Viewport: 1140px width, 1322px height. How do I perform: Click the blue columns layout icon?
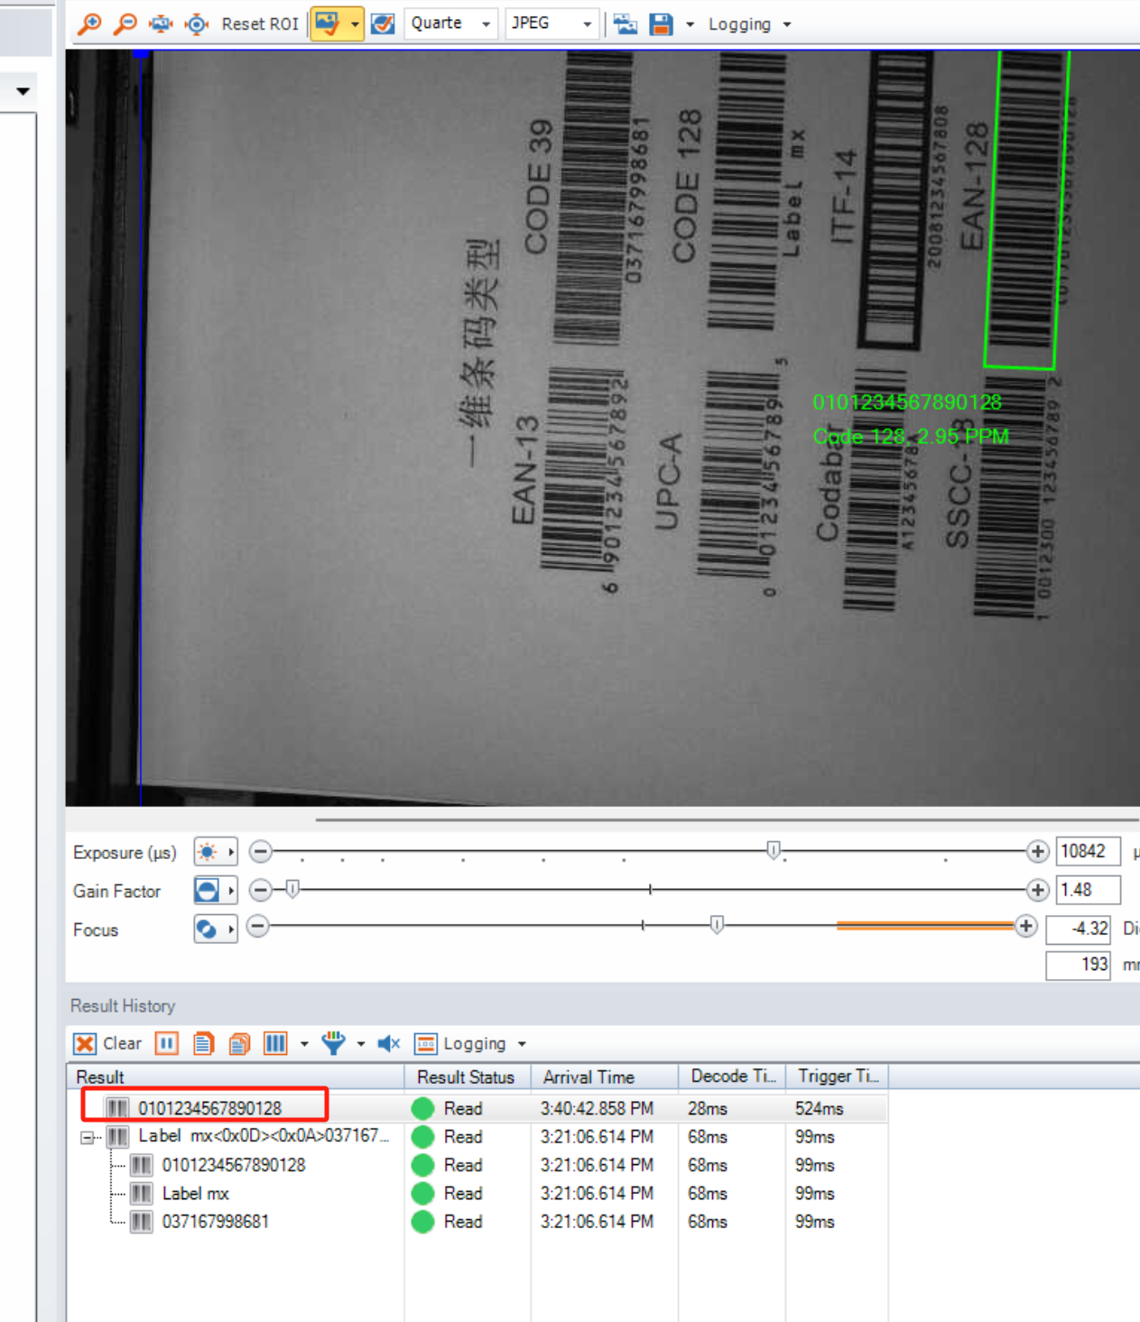tap(275, 1044)
